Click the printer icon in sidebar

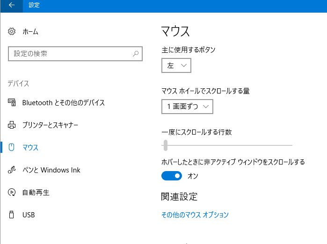point(12,125)
